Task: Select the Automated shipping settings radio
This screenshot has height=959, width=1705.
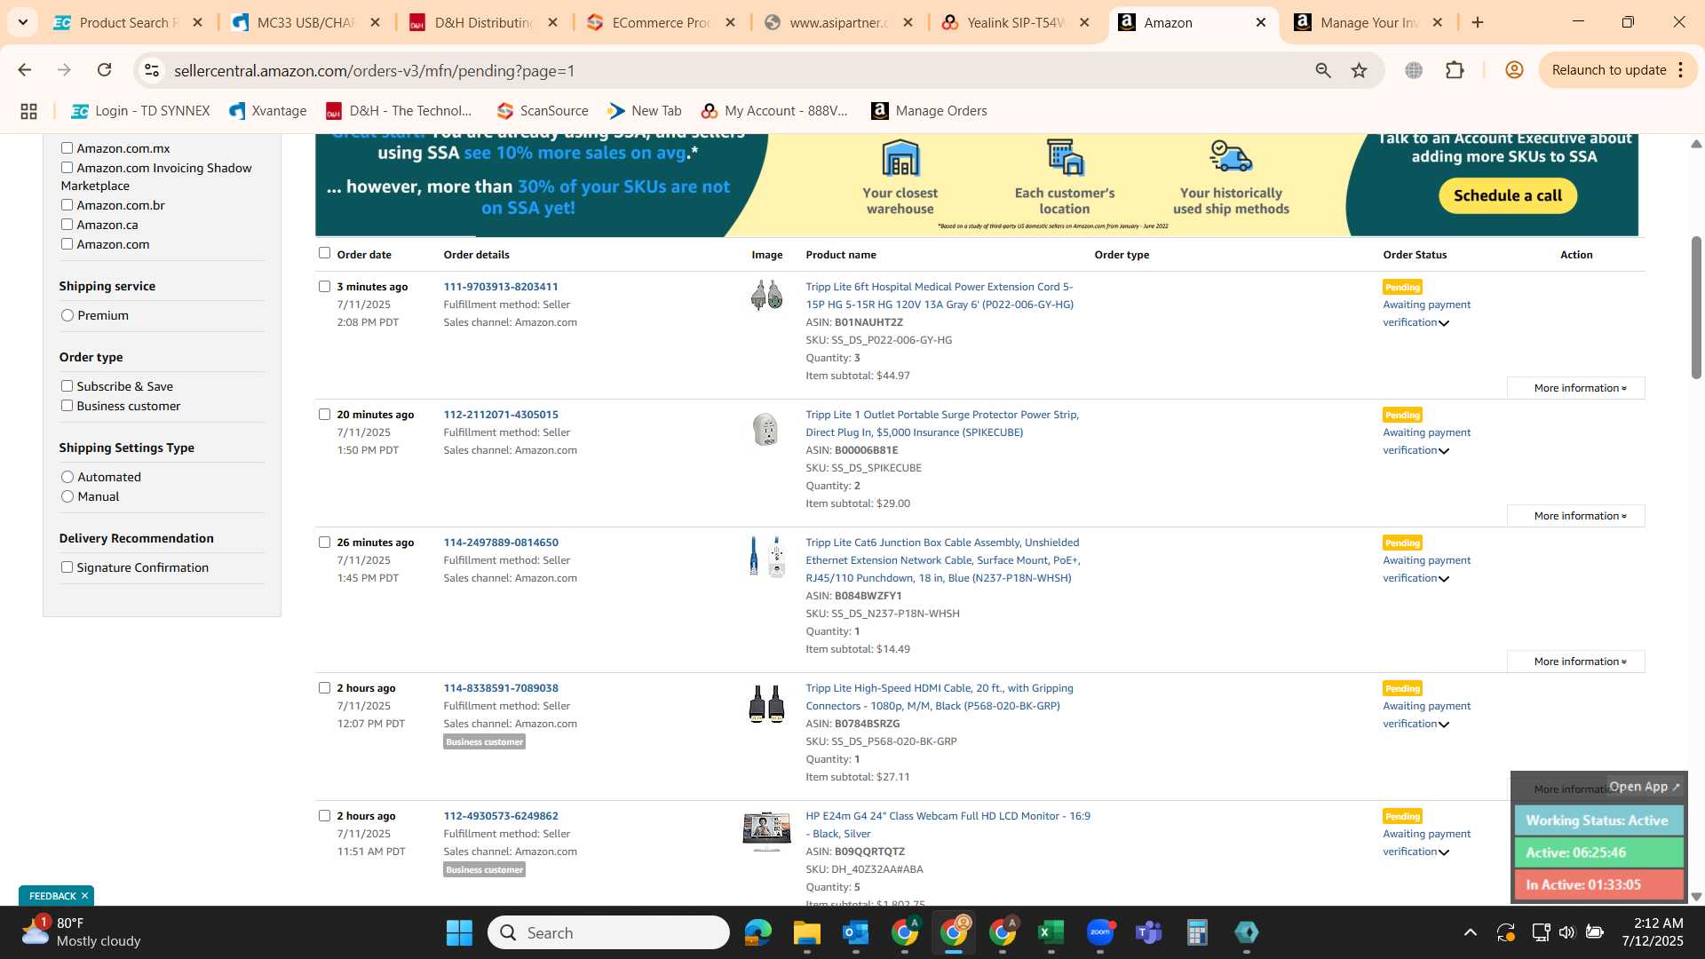Action: coord(67,477)
